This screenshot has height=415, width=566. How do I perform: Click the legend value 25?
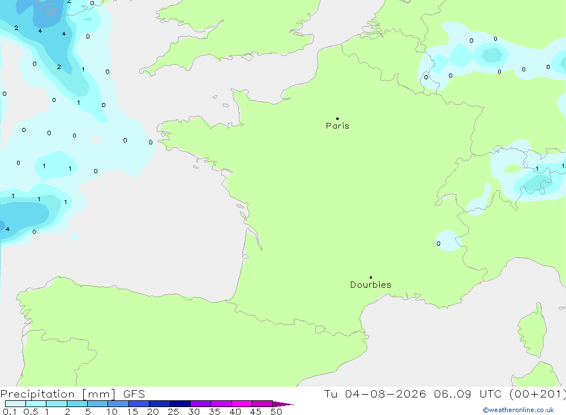pyautogui.click(x=173, y=412)
